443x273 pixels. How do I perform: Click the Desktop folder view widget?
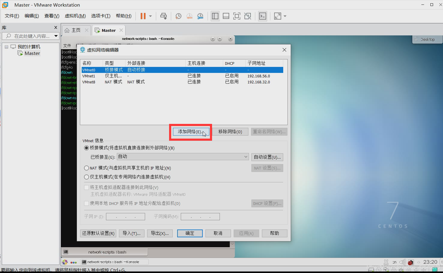(x=427, y=39)
